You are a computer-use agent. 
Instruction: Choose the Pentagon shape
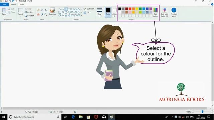[x=66, y=12]
